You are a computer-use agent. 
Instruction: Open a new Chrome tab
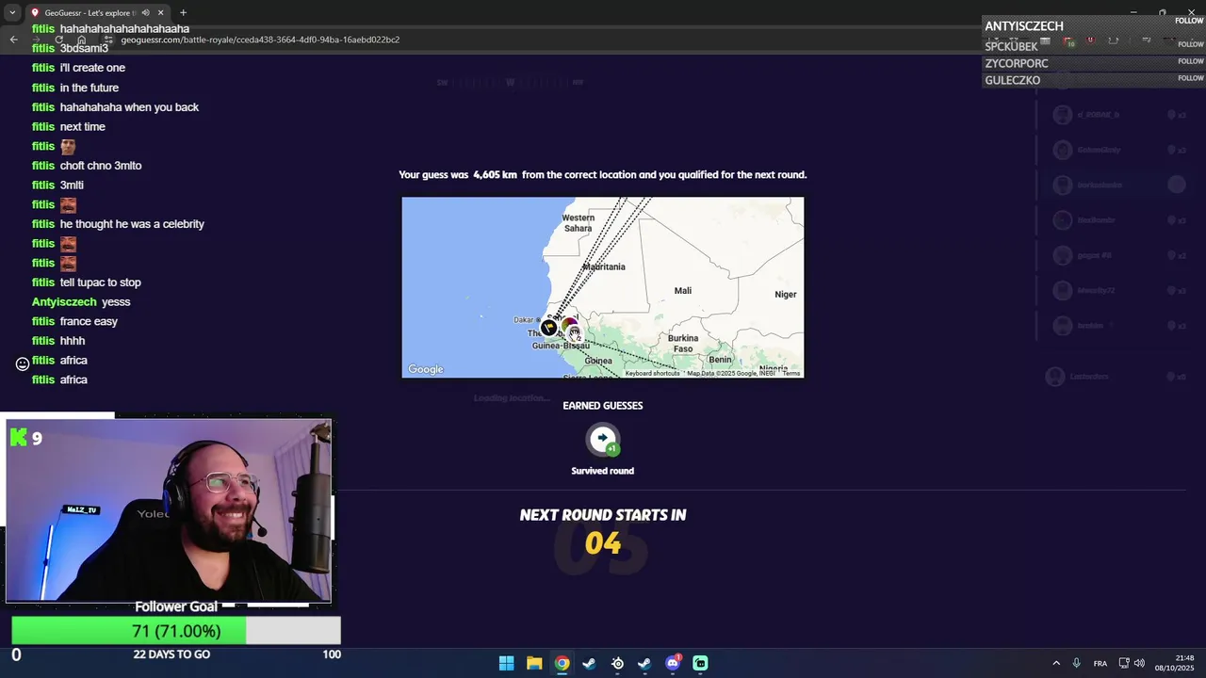[x=183, y=12]
